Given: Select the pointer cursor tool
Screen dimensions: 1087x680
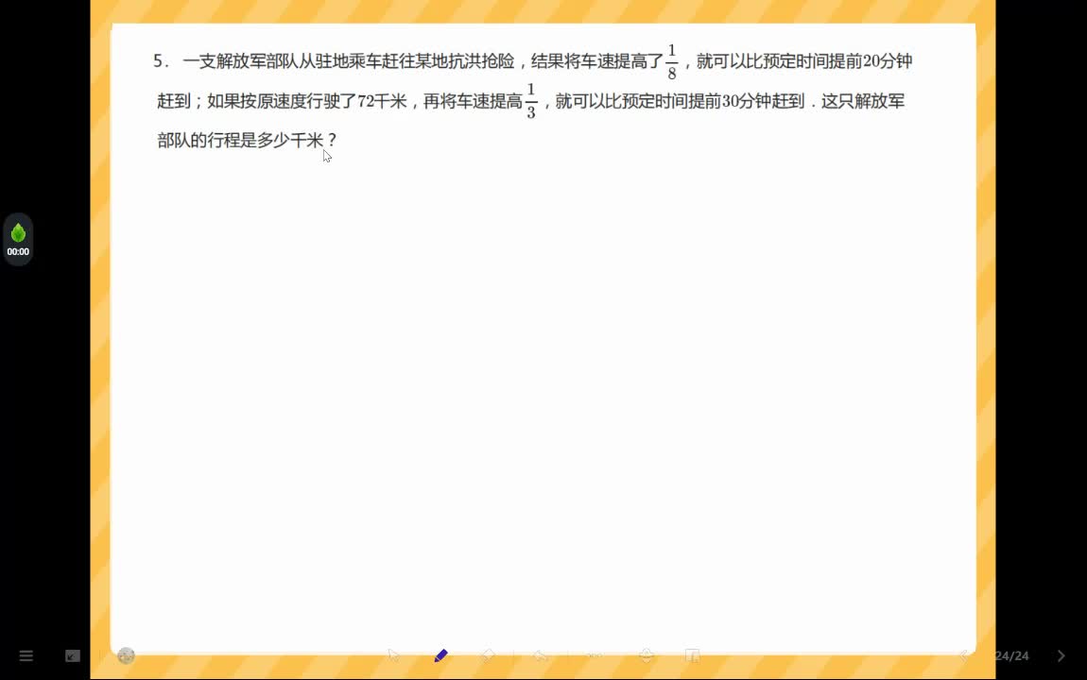Looking at the screenshot, I should point(394,655).
